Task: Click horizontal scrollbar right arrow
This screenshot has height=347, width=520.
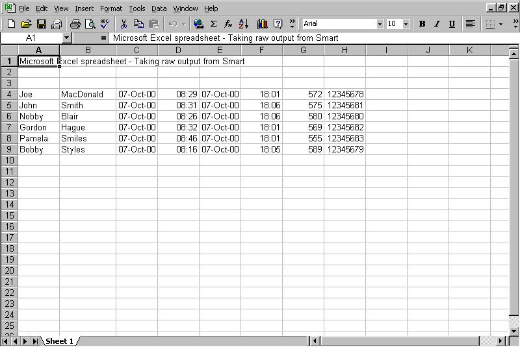Action: [500, 341]
